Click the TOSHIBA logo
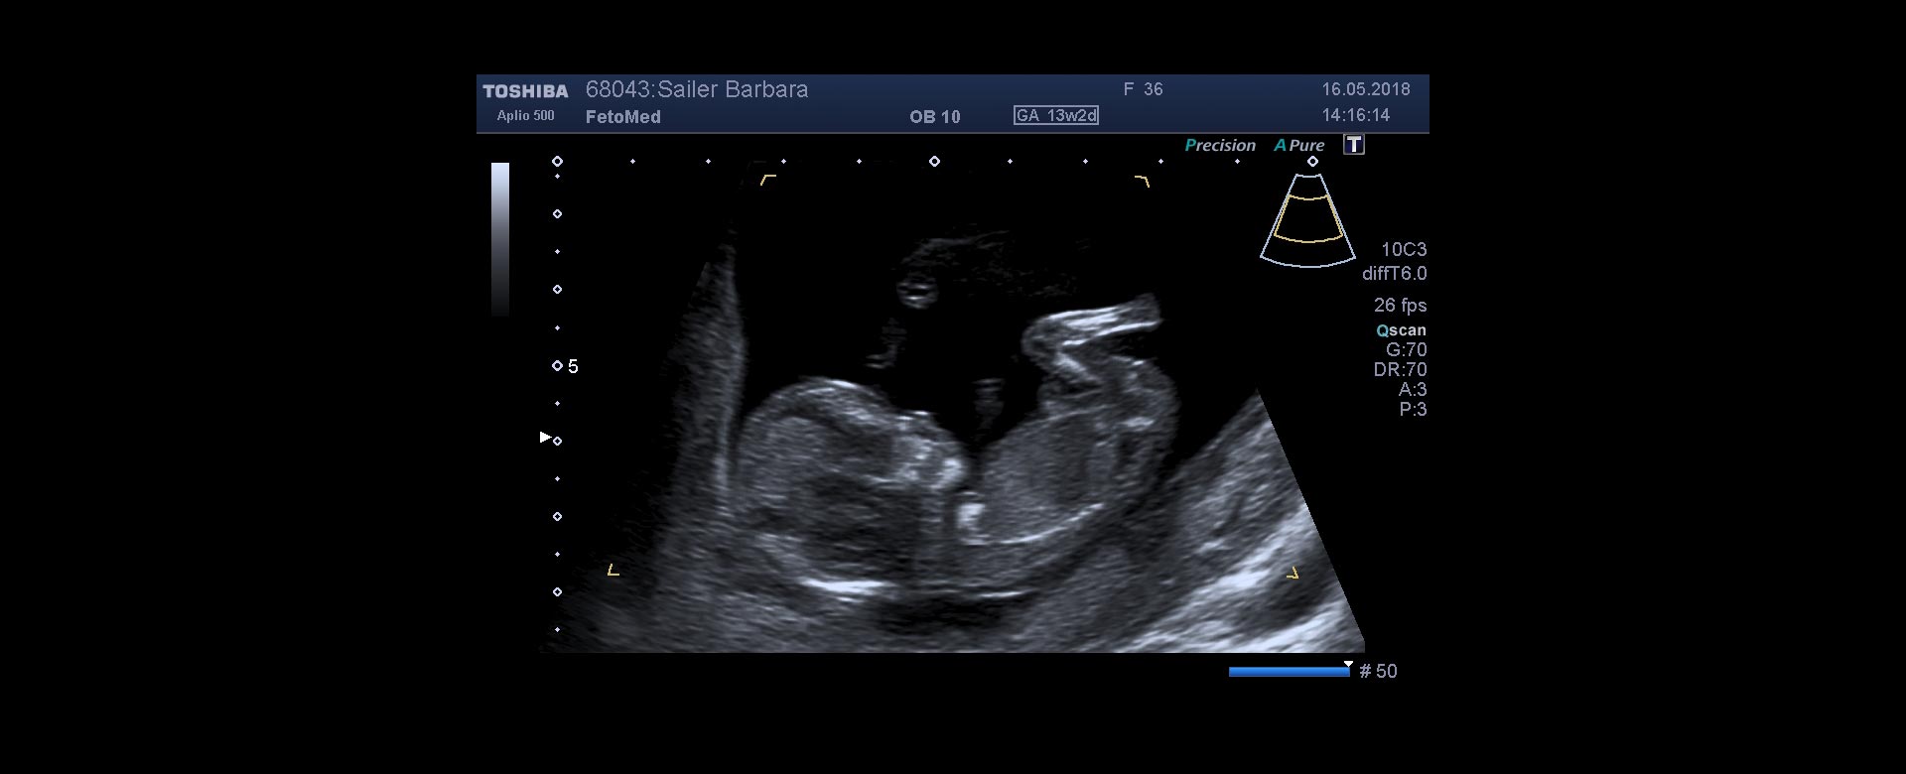 (x=525, y=91)
